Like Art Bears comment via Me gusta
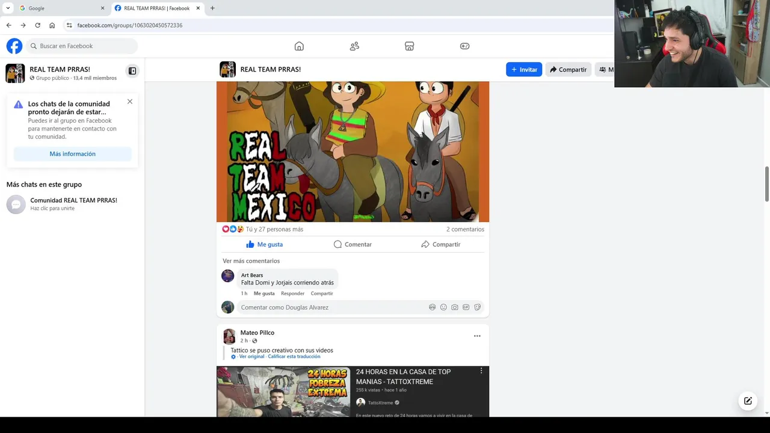The width and height of the screenshot is (770, 433). 264,293
